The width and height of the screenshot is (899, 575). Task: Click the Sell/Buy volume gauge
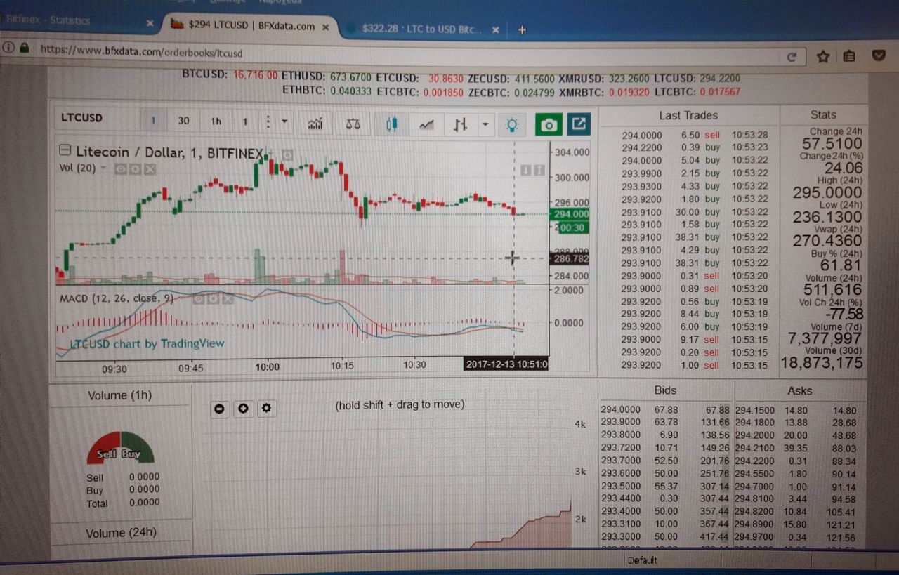[120, 448]
